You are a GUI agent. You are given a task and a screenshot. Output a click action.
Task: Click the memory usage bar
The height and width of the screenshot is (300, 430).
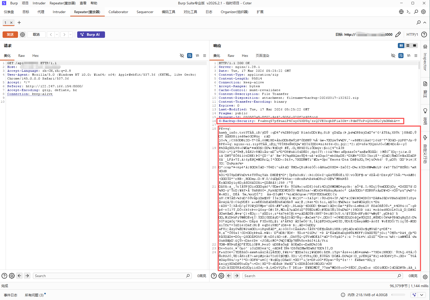coord(398,295)
